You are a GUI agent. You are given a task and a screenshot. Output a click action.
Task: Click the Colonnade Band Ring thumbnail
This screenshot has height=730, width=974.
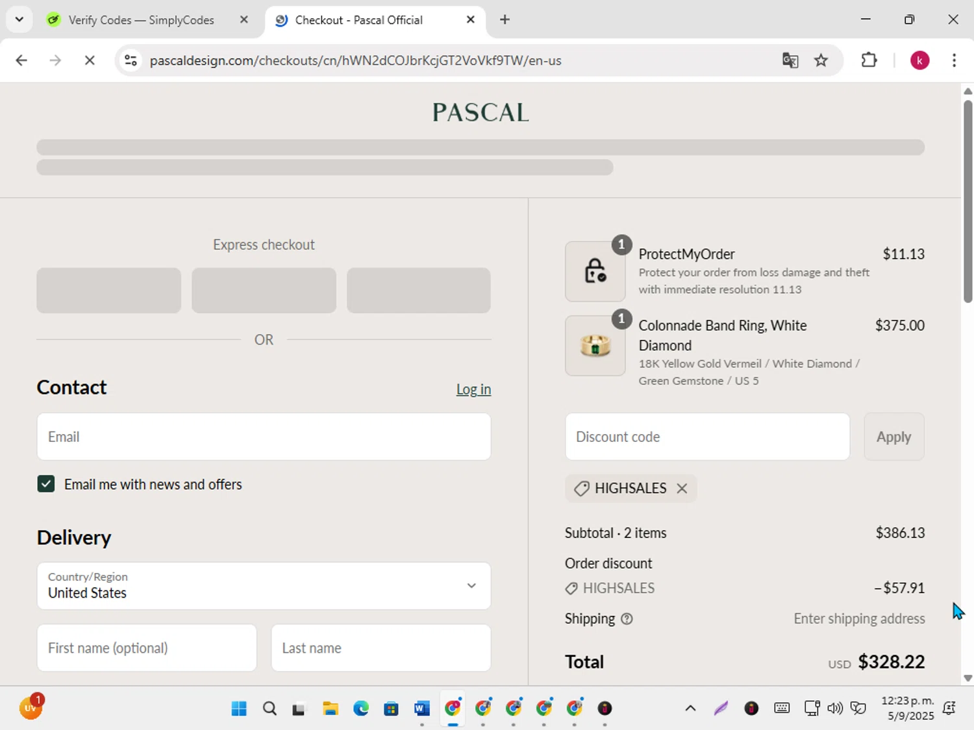(x=595, y=345)
